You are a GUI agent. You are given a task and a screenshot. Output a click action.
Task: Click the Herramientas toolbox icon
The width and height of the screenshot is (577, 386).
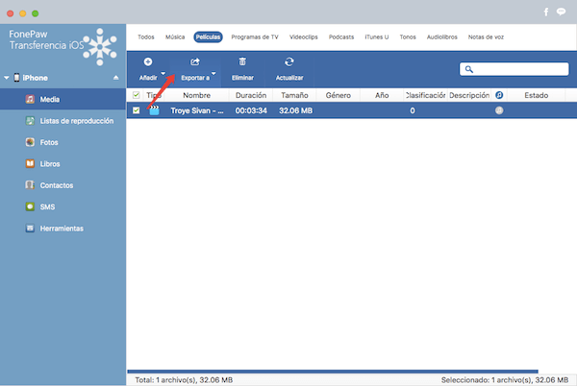pyautogui.click(x=30, y=229)
